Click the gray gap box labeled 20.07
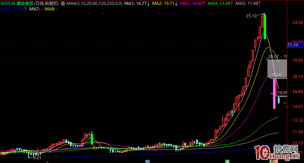The height and width of the screenshot is (163, 304). click(x=277, y=69)
